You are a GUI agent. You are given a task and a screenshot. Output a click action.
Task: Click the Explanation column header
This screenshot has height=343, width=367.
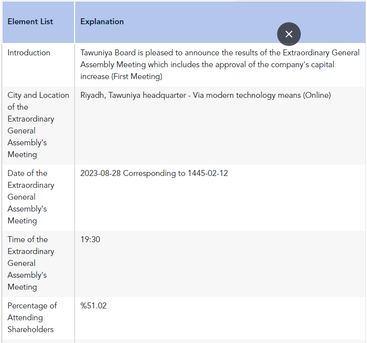[102, 22]
